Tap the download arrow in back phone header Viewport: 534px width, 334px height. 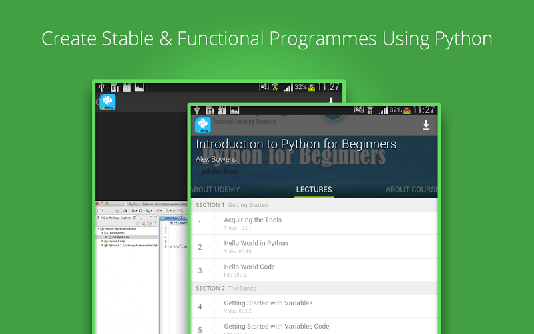click(330, 100)
